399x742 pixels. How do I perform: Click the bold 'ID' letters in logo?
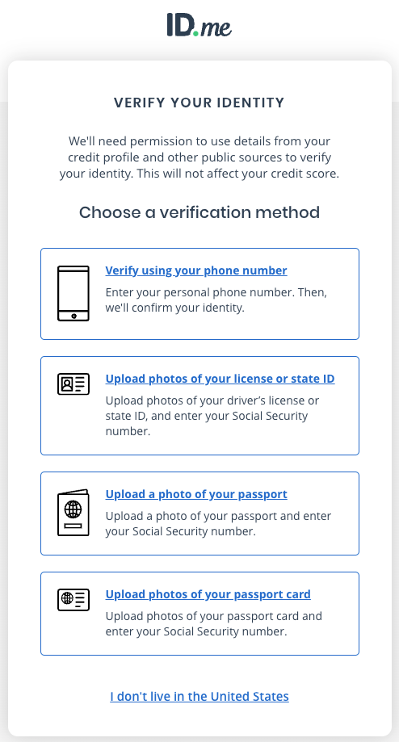point(179,24)
